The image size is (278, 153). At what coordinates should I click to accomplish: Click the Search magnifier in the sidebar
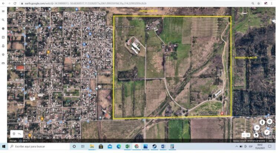tap(3, 20)
